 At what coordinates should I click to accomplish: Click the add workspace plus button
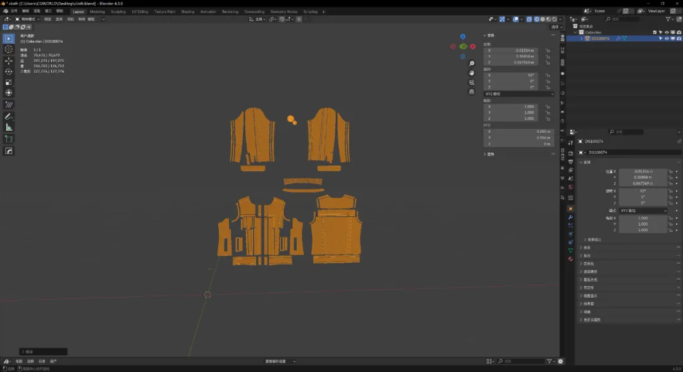(323, 11)
